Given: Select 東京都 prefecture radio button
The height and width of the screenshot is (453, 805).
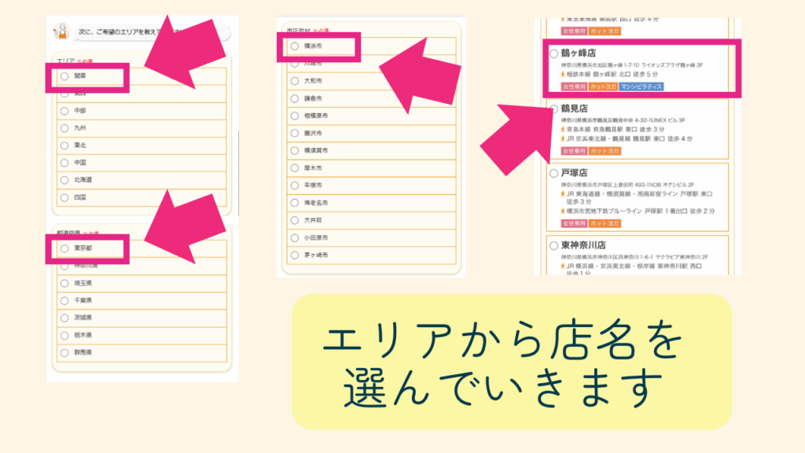Looking at the screenshot, I should [x=64, y=249].
